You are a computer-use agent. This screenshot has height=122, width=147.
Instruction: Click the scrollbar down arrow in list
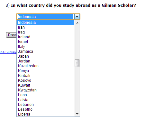(77, 114)
